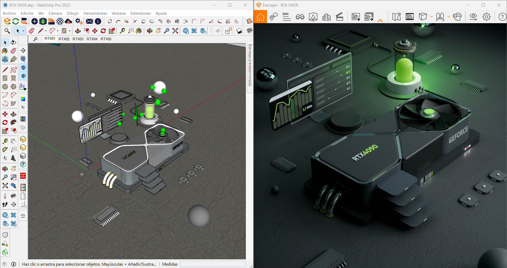Click Enscape checkered sphere icon
The image size is (507, 268).
coord(60,21)
